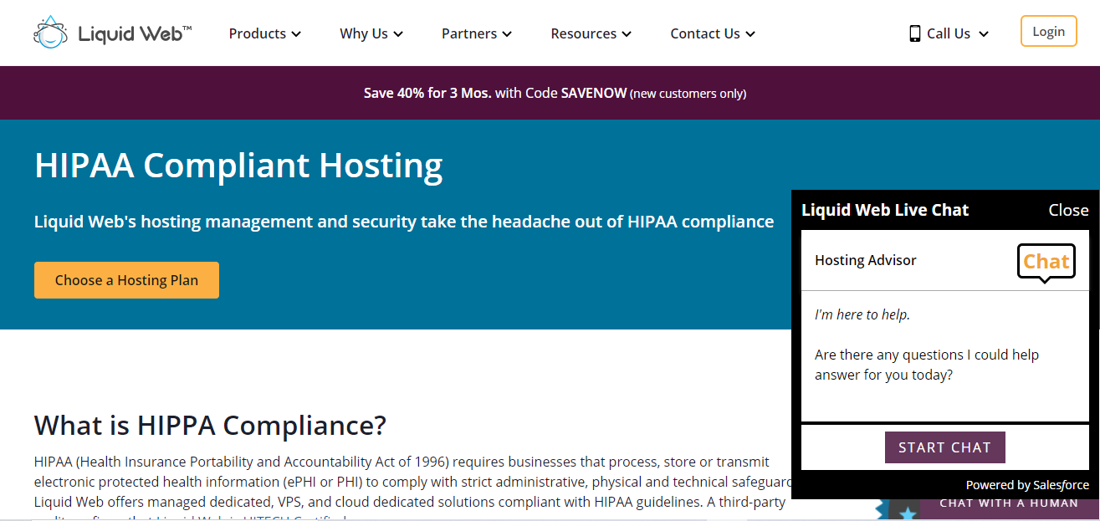
Task: Click the I'm here to help message
Action: coord(862,314)
